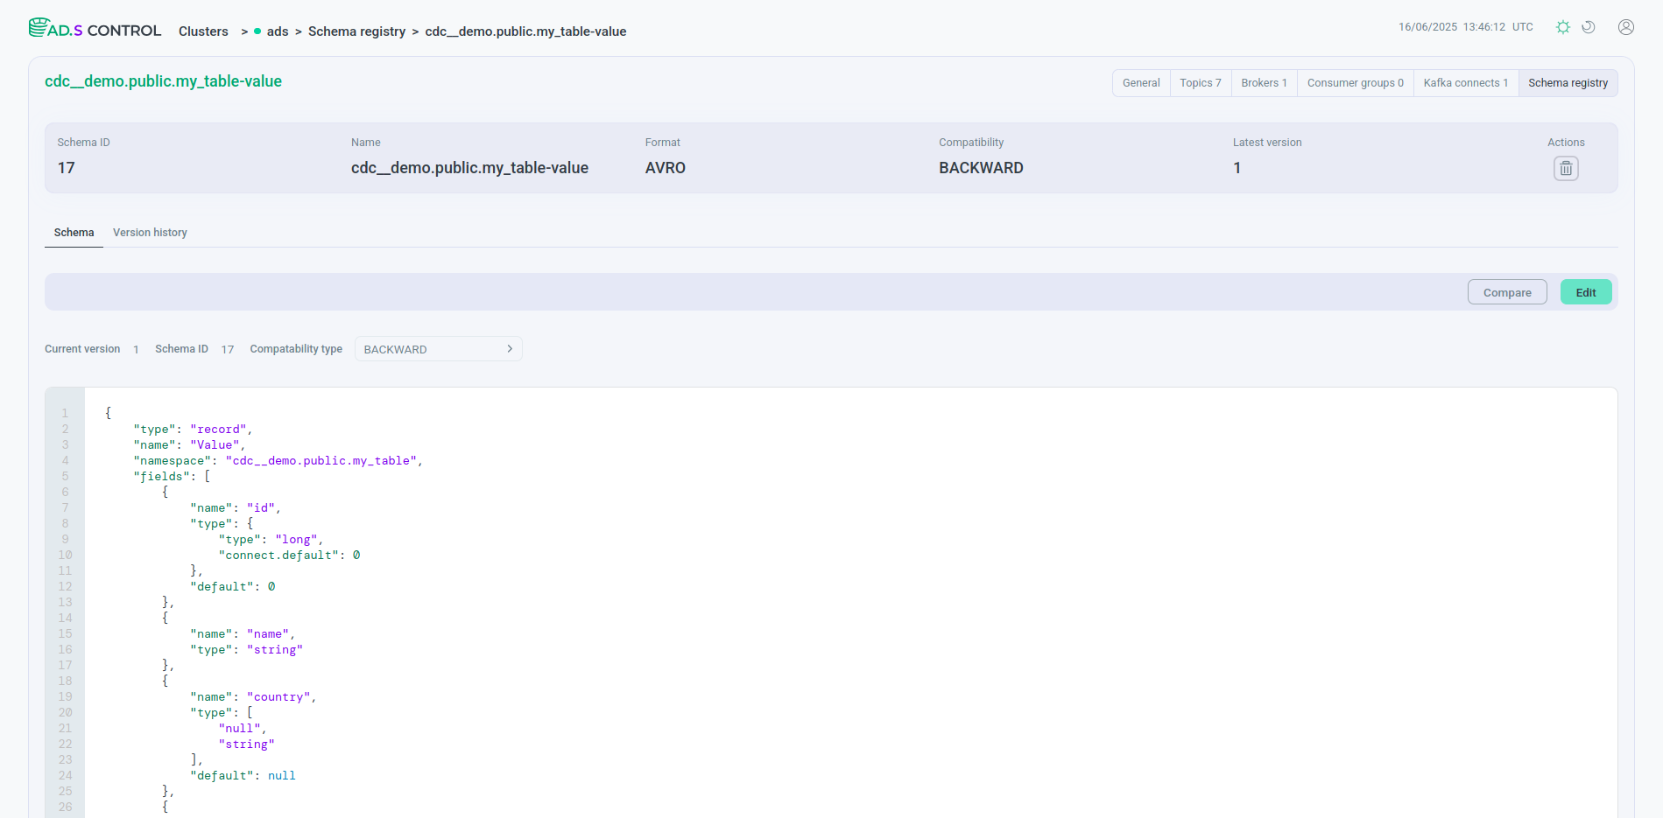Screen dimensions: 1663x818
Task: Click the namespace value "cdc__demo.public.my_table"
Action: 321,461
